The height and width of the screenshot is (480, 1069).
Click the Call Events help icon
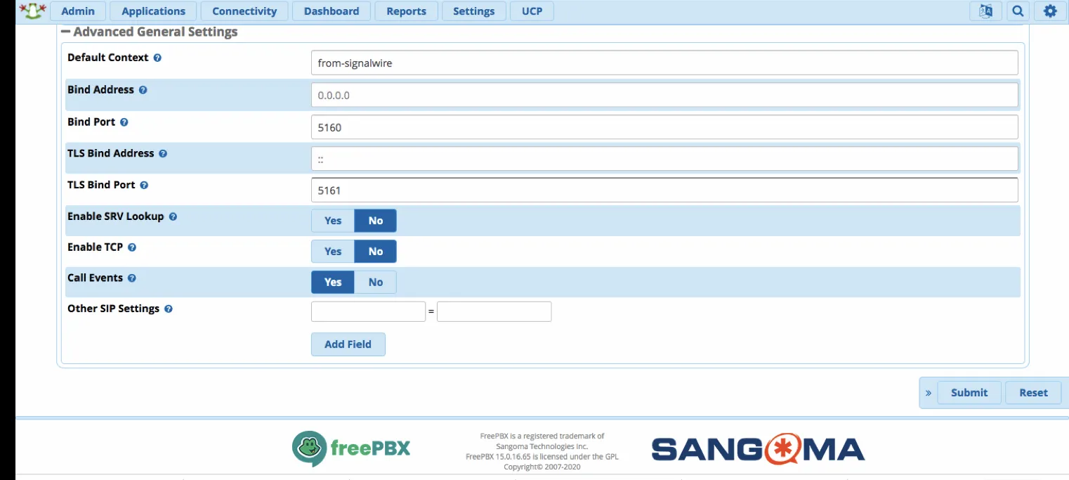point(132,278)
